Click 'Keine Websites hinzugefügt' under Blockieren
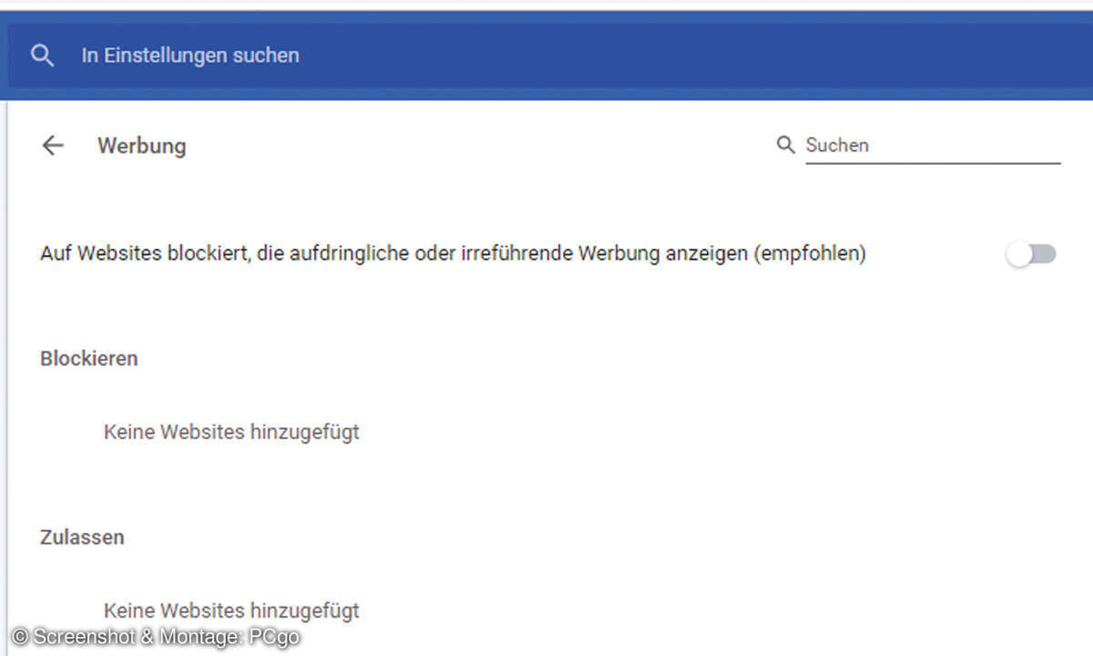 pos(231,432)
